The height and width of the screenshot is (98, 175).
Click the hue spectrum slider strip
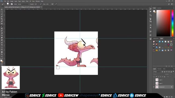coord(173,23)
